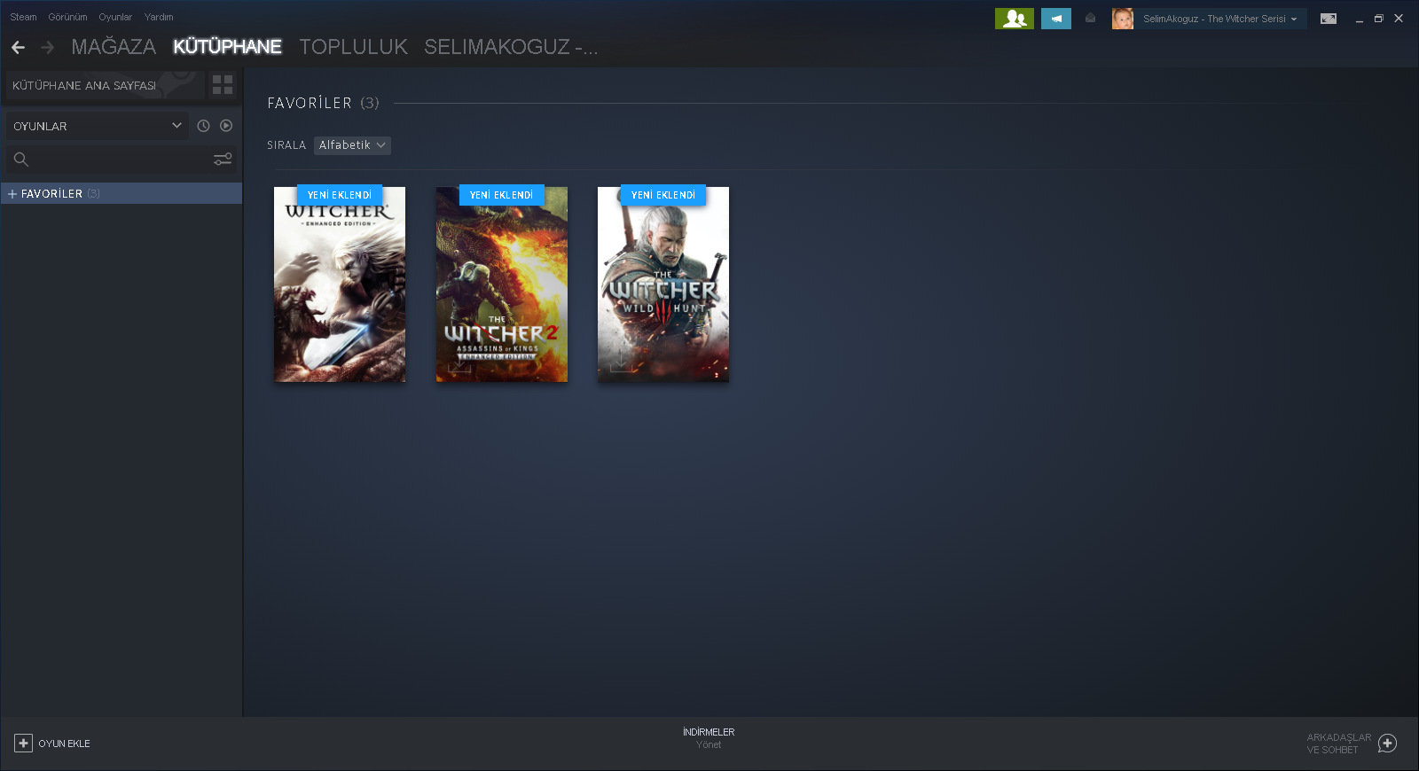Click the plus icon next to Oyun Ekle
The height and width of the screenshot is (771, 1419).
click(24, 744)
